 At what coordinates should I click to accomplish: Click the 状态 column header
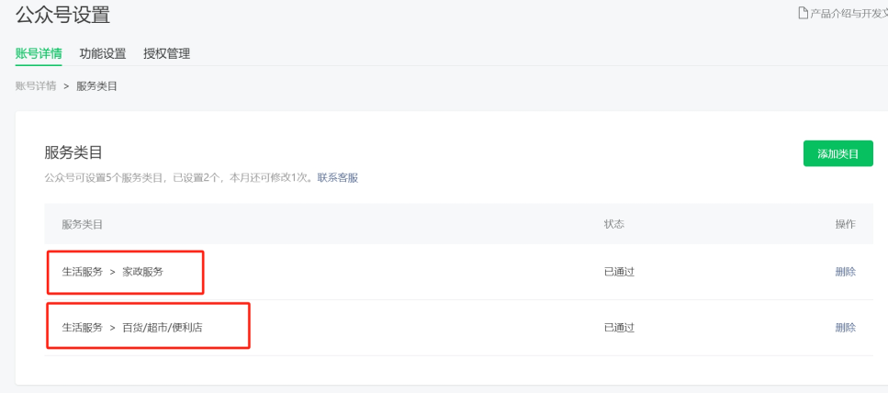click(x=614, y=224)
